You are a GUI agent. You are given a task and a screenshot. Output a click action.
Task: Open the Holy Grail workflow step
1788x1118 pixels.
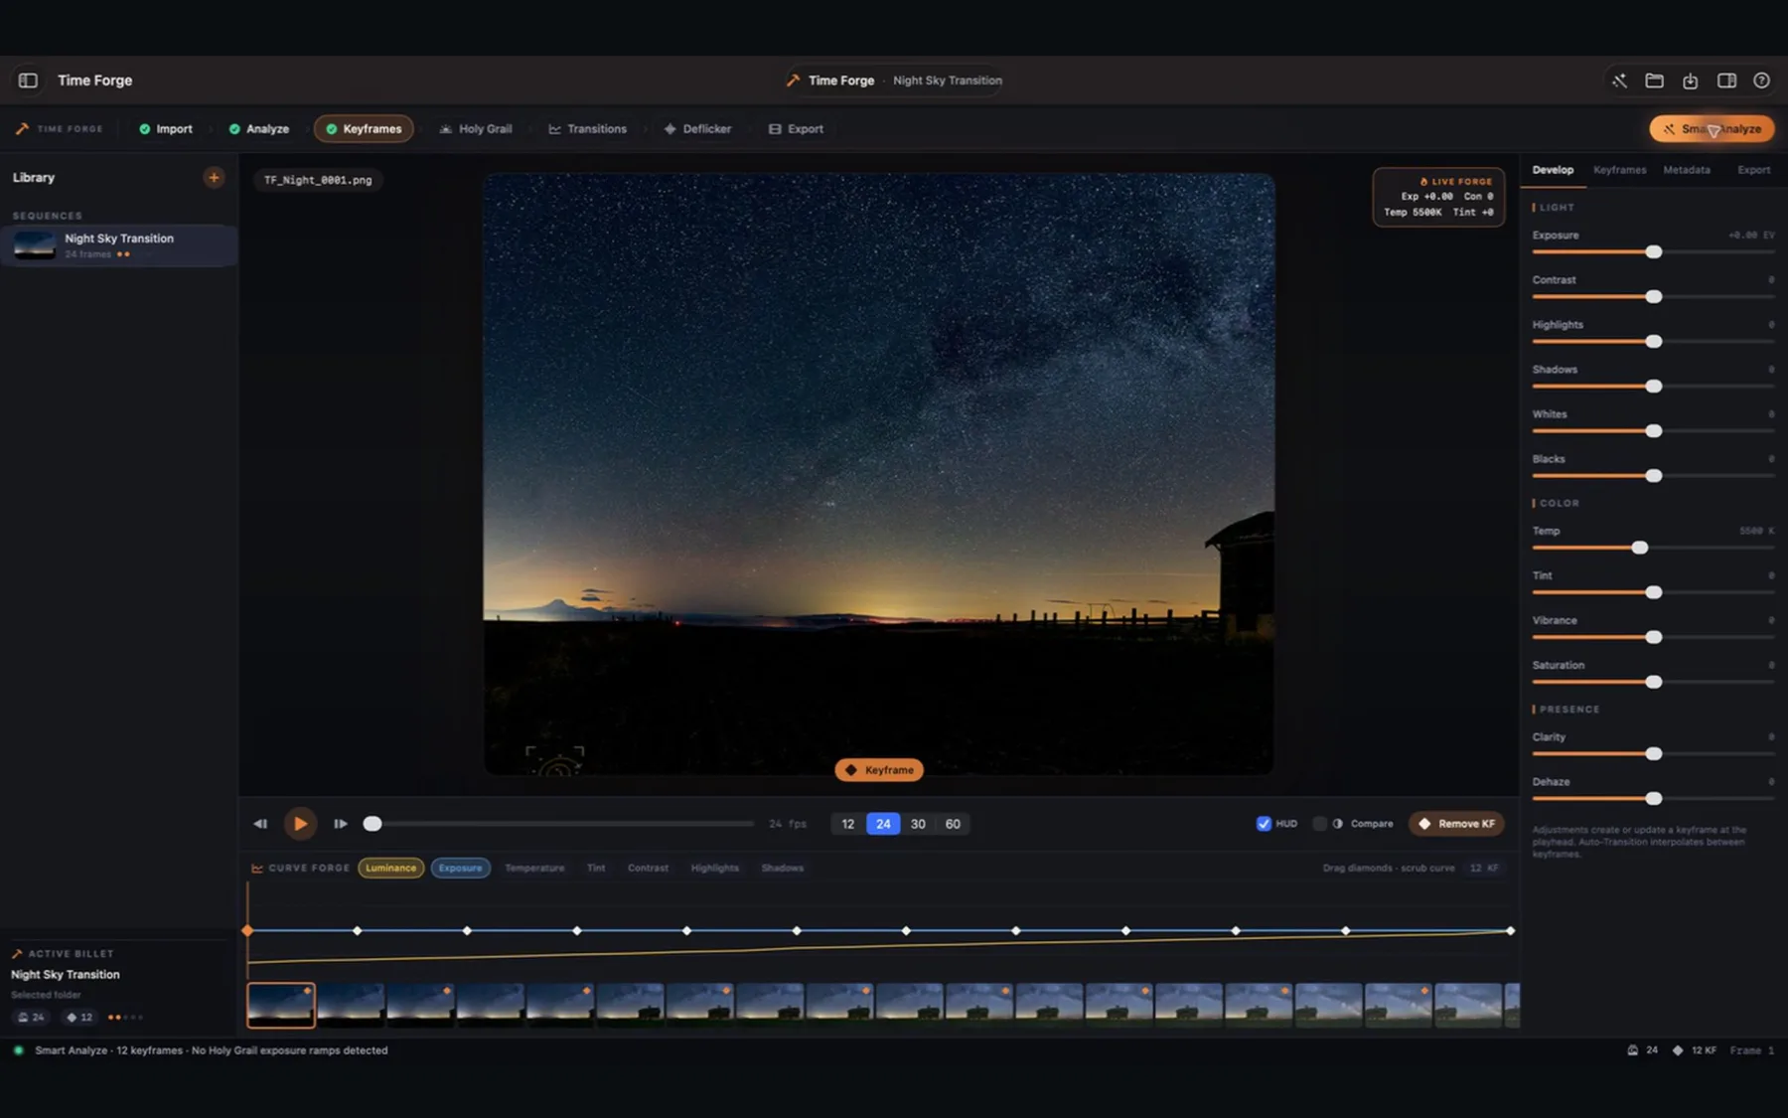coord(476,129)
